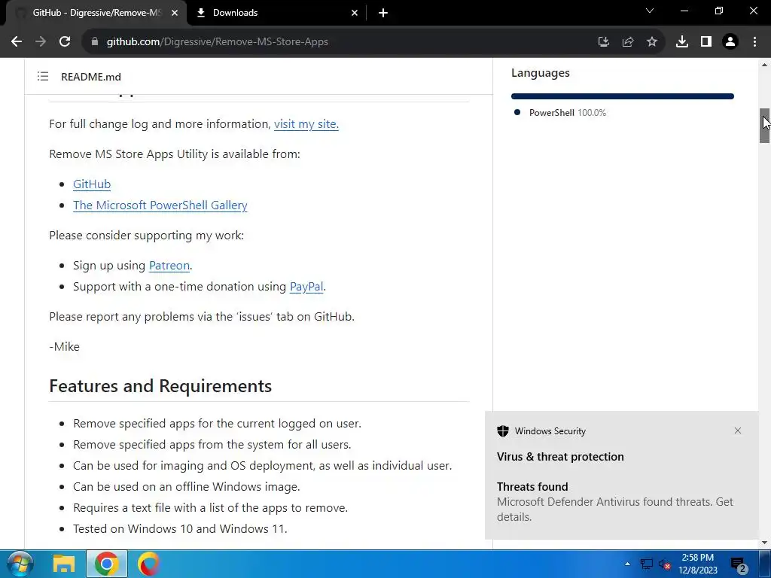Switch to the Downloads tab
Image resolution: width=771 pixels, height=578 pixels.
pos(277,13)
